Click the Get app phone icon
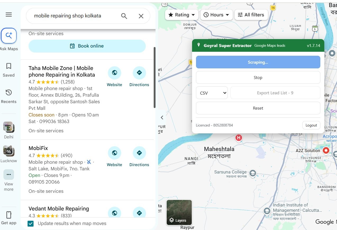Viewport: 337px width, 230px height. click(x=9, y=215)
